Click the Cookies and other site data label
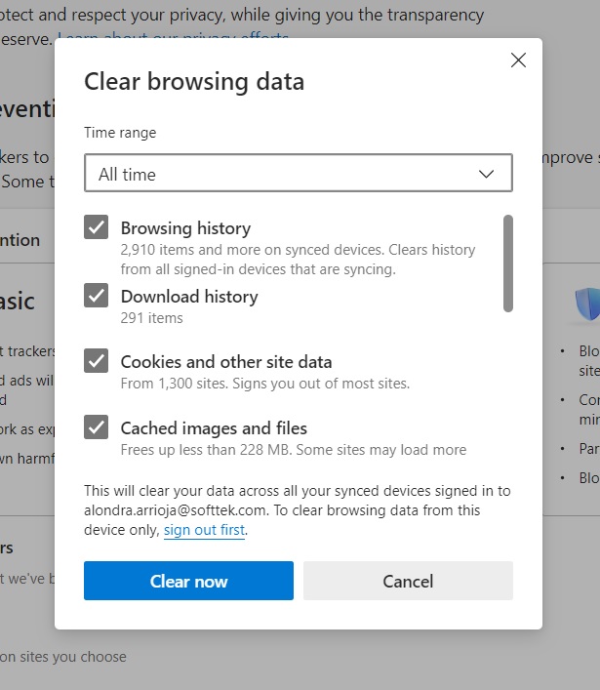600x690 pixels. point(226,362)
